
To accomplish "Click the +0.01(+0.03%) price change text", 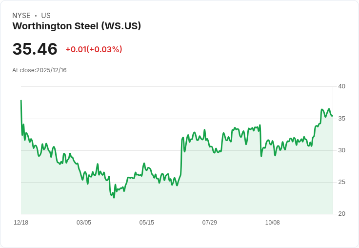I will pyautogui.click(x=94, y=49).
